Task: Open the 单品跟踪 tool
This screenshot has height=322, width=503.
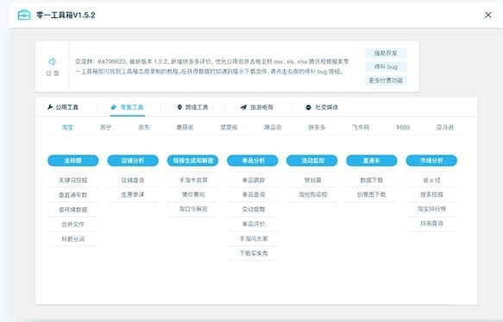Action: (x=254, y=180)
